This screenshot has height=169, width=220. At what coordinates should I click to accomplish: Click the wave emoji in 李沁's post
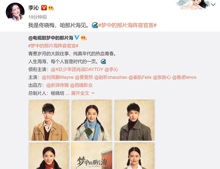(x=95, y=25)
